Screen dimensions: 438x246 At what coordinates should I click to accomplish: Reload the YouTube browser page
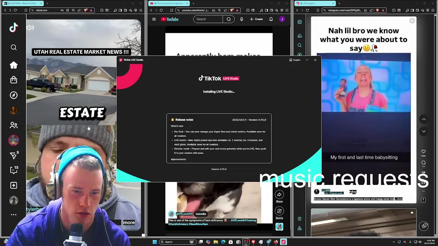click(x=161, y=10)
